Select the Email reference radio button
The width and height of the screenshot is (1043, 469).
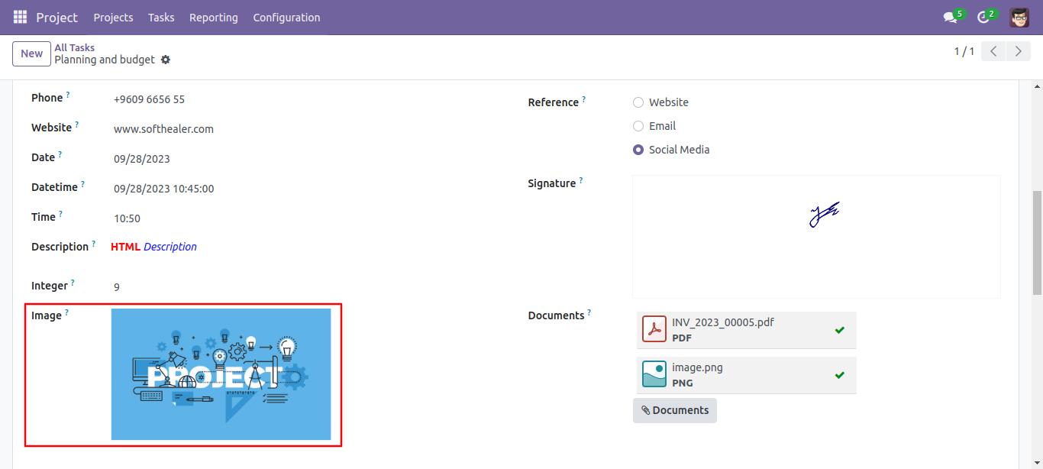[638, 126]
